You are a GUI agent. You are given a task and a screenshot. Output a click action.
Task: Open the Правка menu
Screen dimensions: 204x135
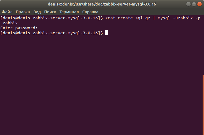pos(23,12)
